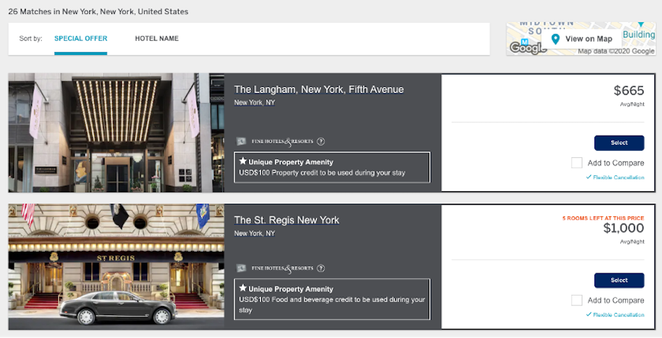The height and width of the screenshot is (338, 662).
Task: Open The St. Regis New York title link
Action: coord(286,220)
